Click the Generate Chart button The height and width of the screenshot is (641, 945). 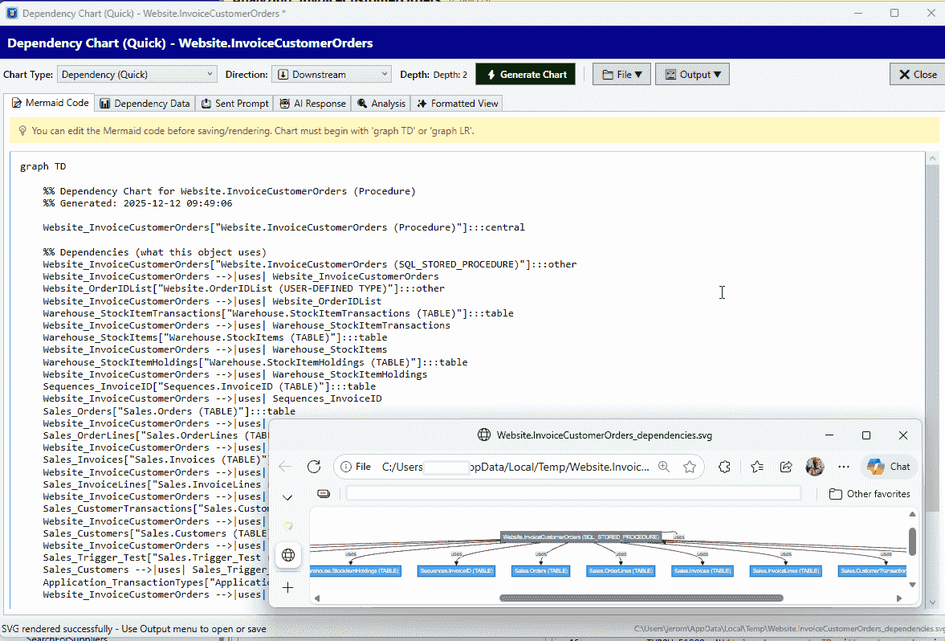(526, 75)
